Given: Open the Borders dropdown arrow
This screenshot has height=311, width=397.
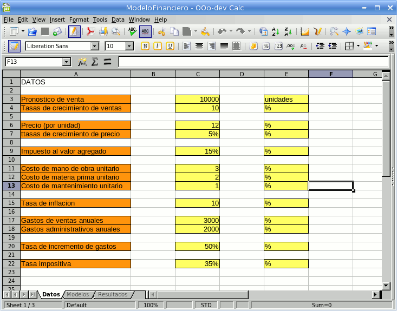Looking at the screenshot, I should coord(358,46).
